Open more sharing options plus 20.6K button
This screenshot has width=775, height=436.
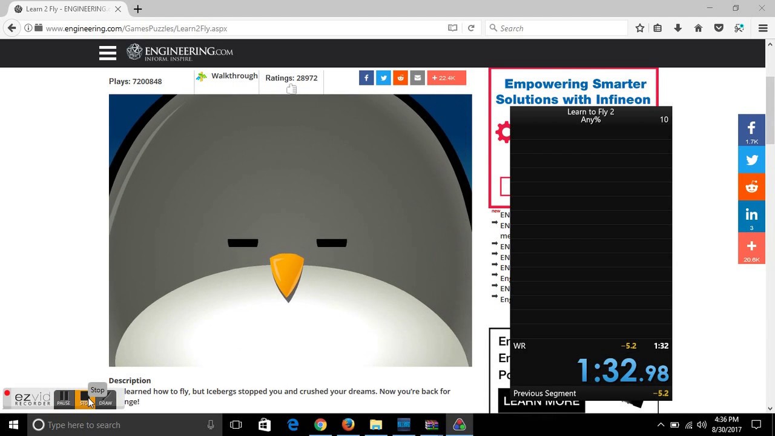pos(751,248)
